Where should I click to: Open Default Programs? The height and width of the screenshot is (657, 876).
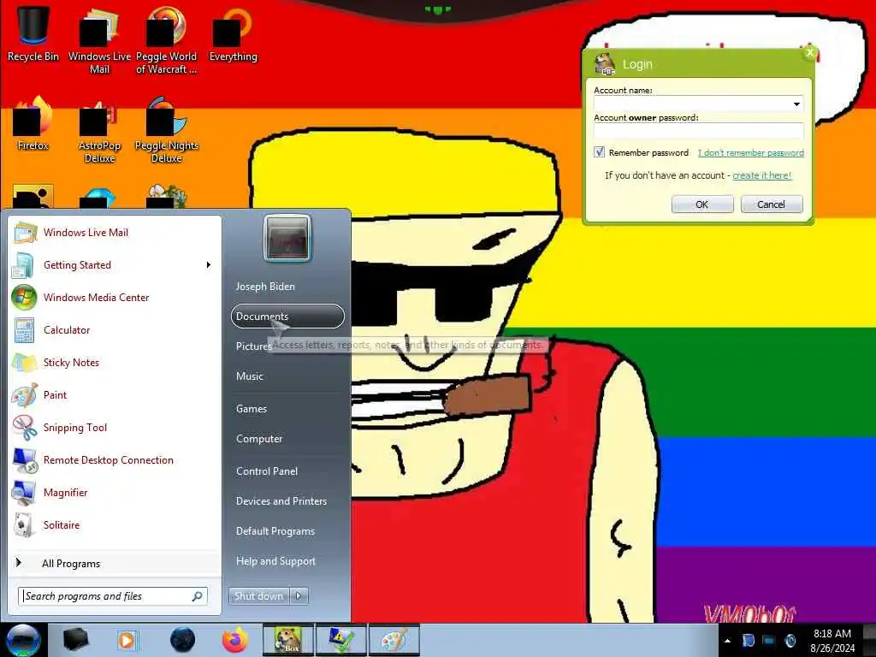287,531
